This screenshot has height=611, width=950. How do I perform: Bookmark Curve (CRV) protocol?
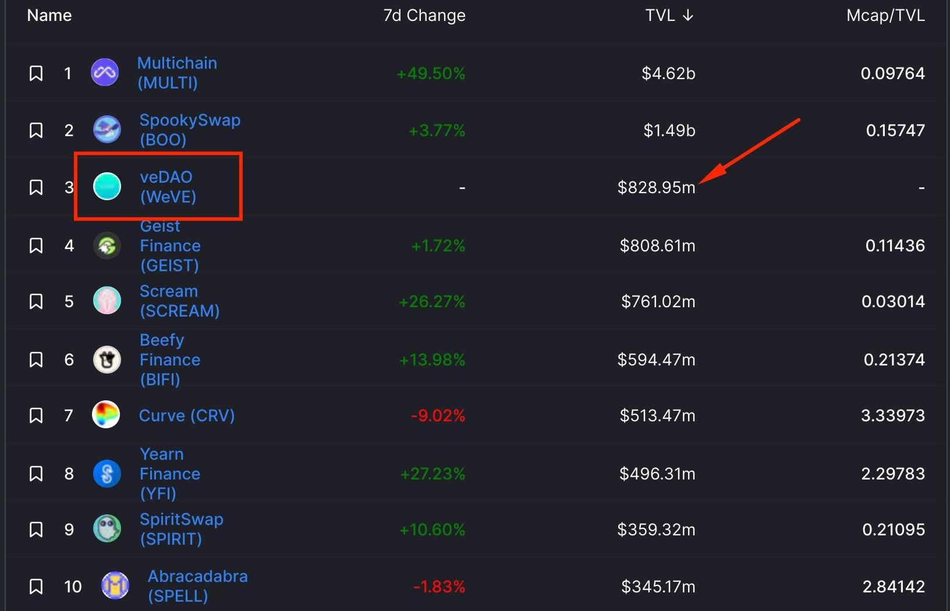click(36, 415)
